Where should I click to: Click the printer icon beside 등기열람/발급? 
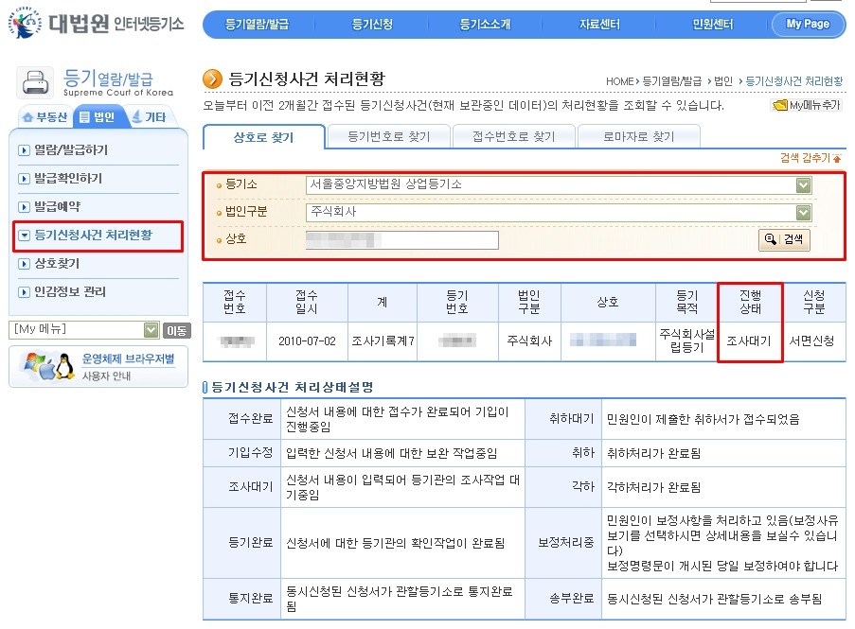(35, 83)
